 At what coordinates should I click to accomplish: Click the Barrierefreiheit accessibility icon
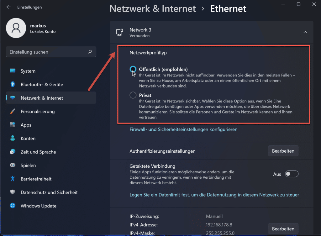coord(13,179)
